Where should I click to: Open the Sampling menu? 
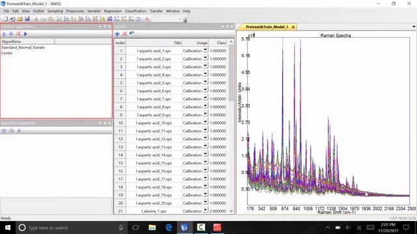coord(55,11)
